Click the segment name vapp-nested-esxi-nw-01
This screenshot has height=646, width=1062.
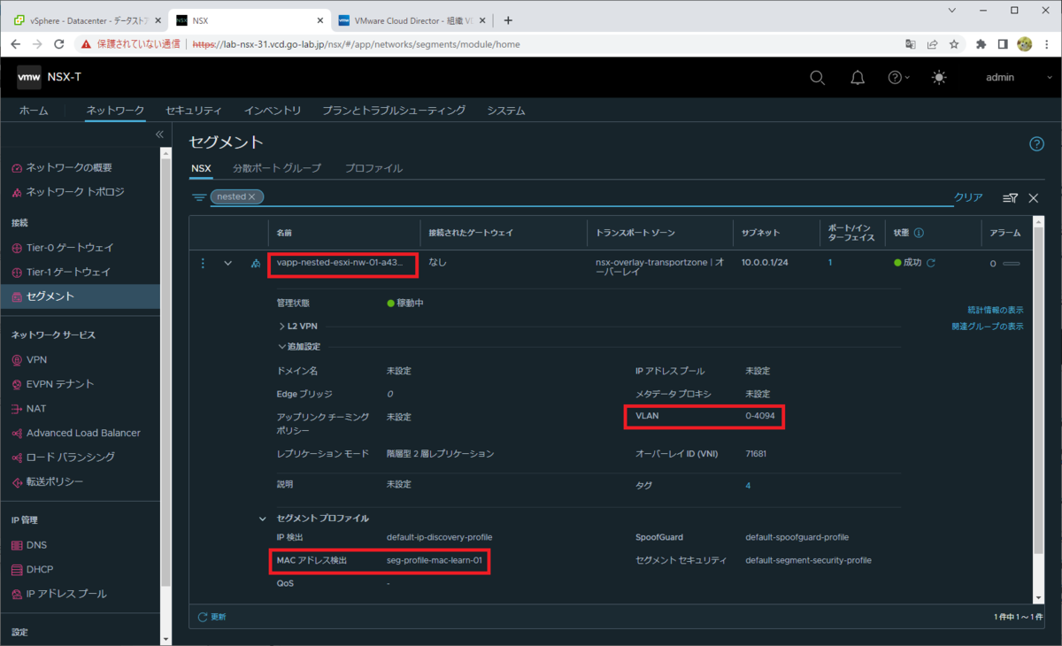click(x=339, y=263)
